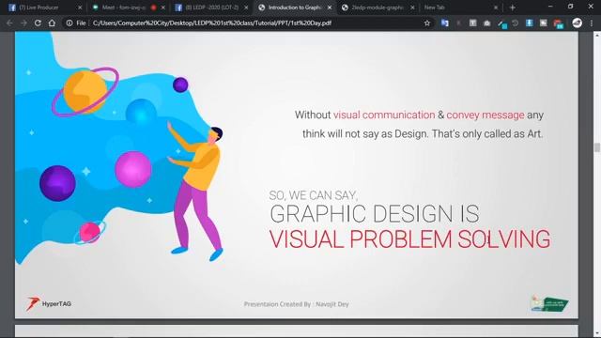
Task: Open the Chrome profile avatar
Action: [577, 23]
